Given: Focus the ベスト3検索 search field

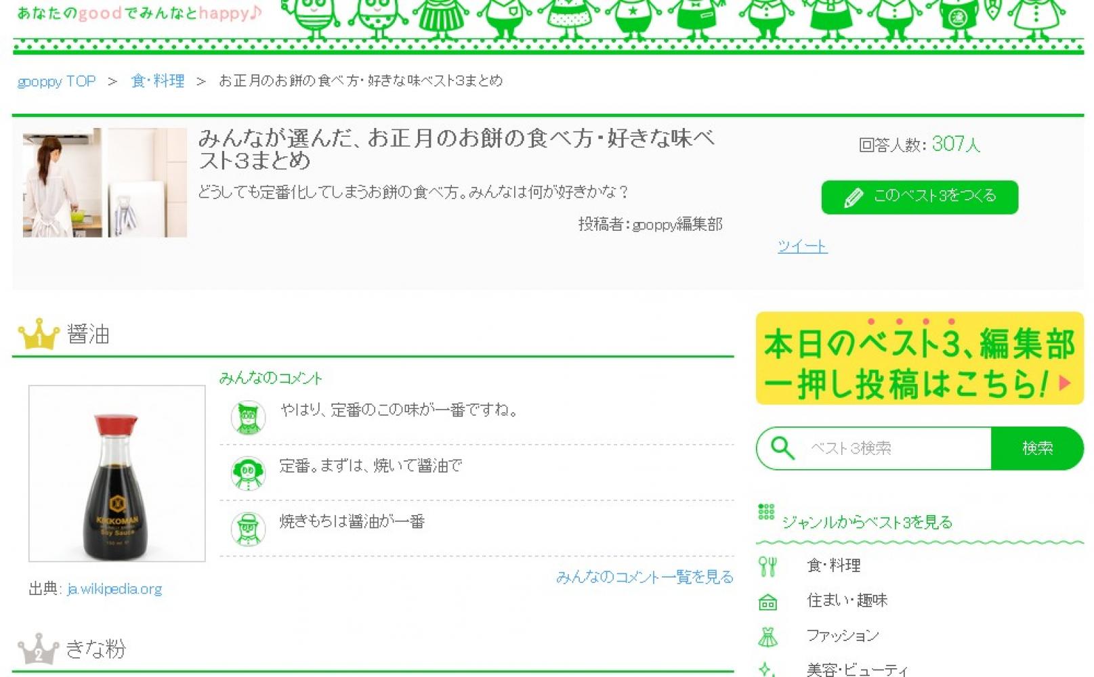Looking at the screenshot, I should pyautogui.click(x=894, y=448).
